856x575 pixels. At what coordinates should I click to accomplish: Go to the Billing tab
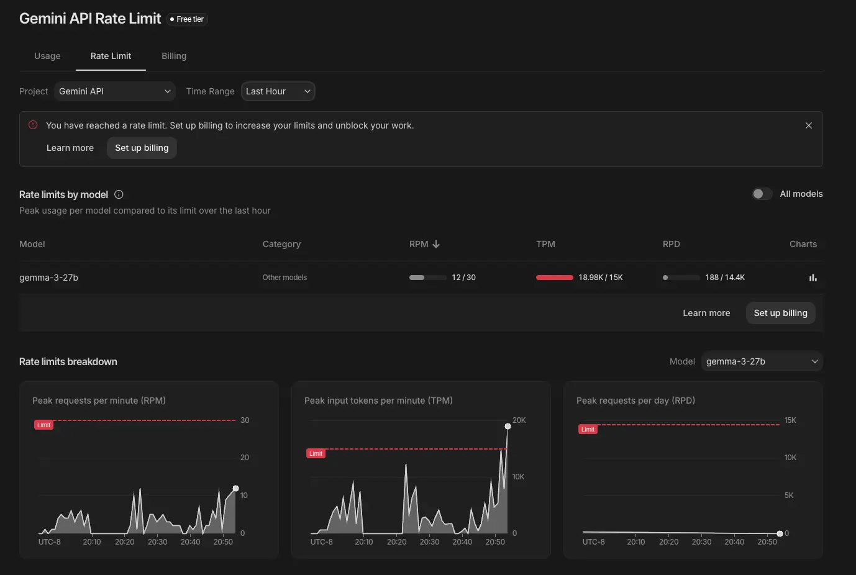pyautogui.click(x=174, y=56)
